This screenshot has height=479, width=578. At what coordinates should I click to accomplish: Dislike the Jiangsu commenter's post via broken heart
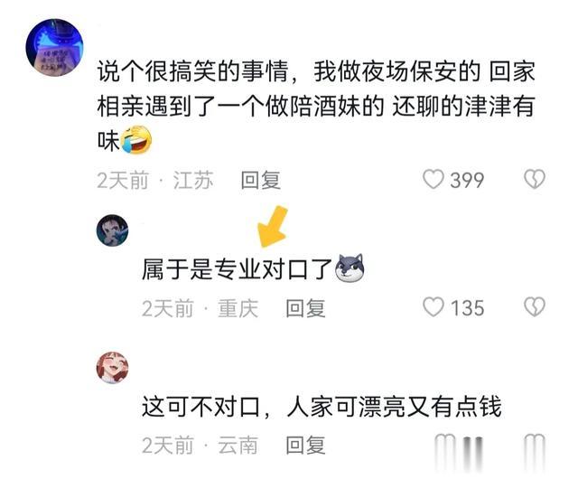pos(535,179)
